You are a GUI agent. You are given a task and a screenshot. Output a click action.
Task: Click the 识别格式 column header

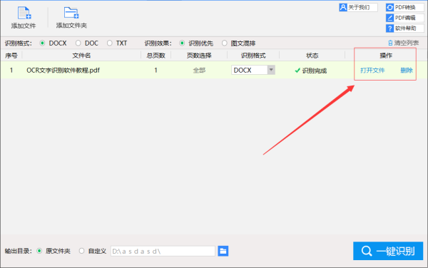(x=253, y=56)
